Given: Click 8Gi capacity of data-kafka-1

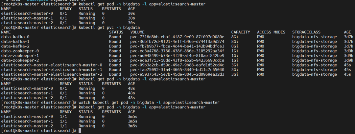Looking at the screenshot, I should coord(235,42).
